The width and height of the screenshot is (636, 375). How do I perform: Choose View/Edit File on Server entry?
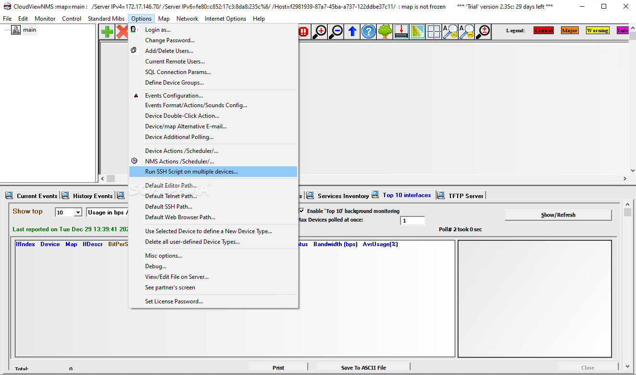213,277
